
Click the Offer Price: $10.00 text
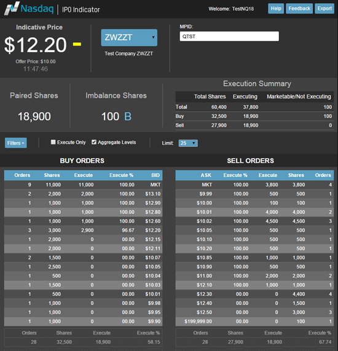36,61
